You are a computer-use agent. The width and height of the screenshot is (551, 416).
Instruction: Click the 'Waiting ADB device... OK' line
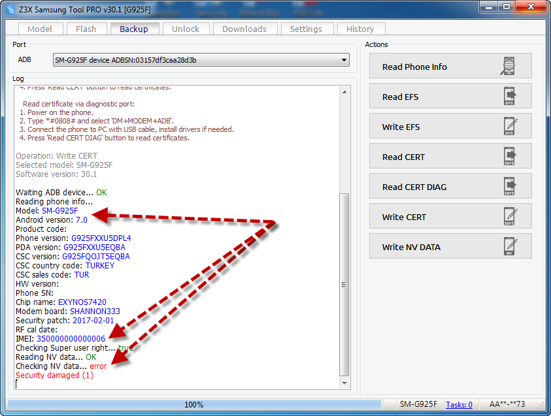(61, 193)
